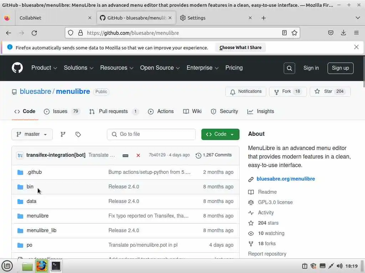The image size is (365, 273).
Task: Click the Firefox icon in the taskbar
Action: click(x=41, y=266)
